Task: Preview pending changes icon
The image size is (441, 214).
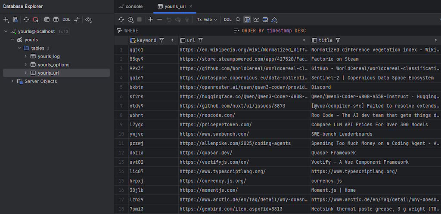Action: tap(178, 20)
